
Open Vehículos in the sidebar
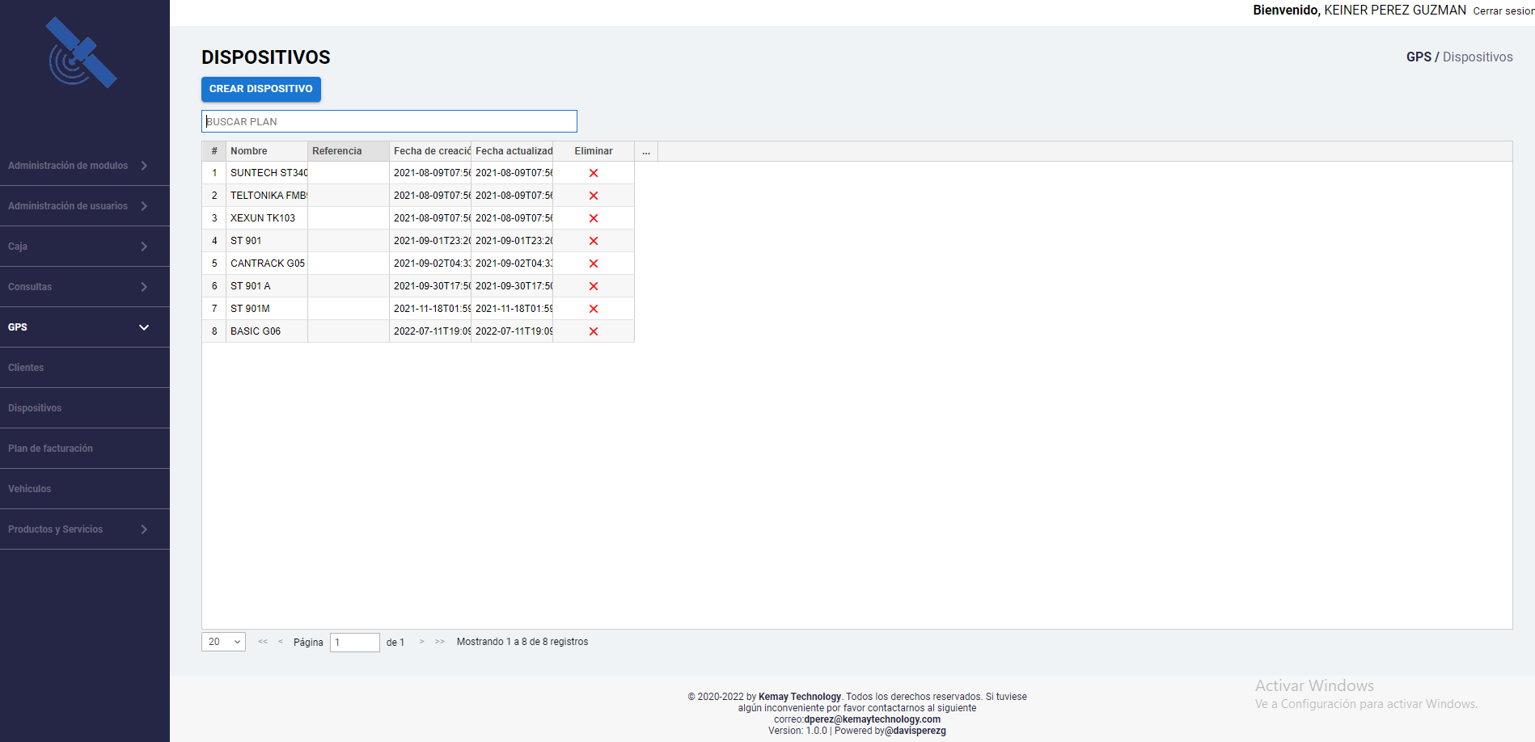29,489
